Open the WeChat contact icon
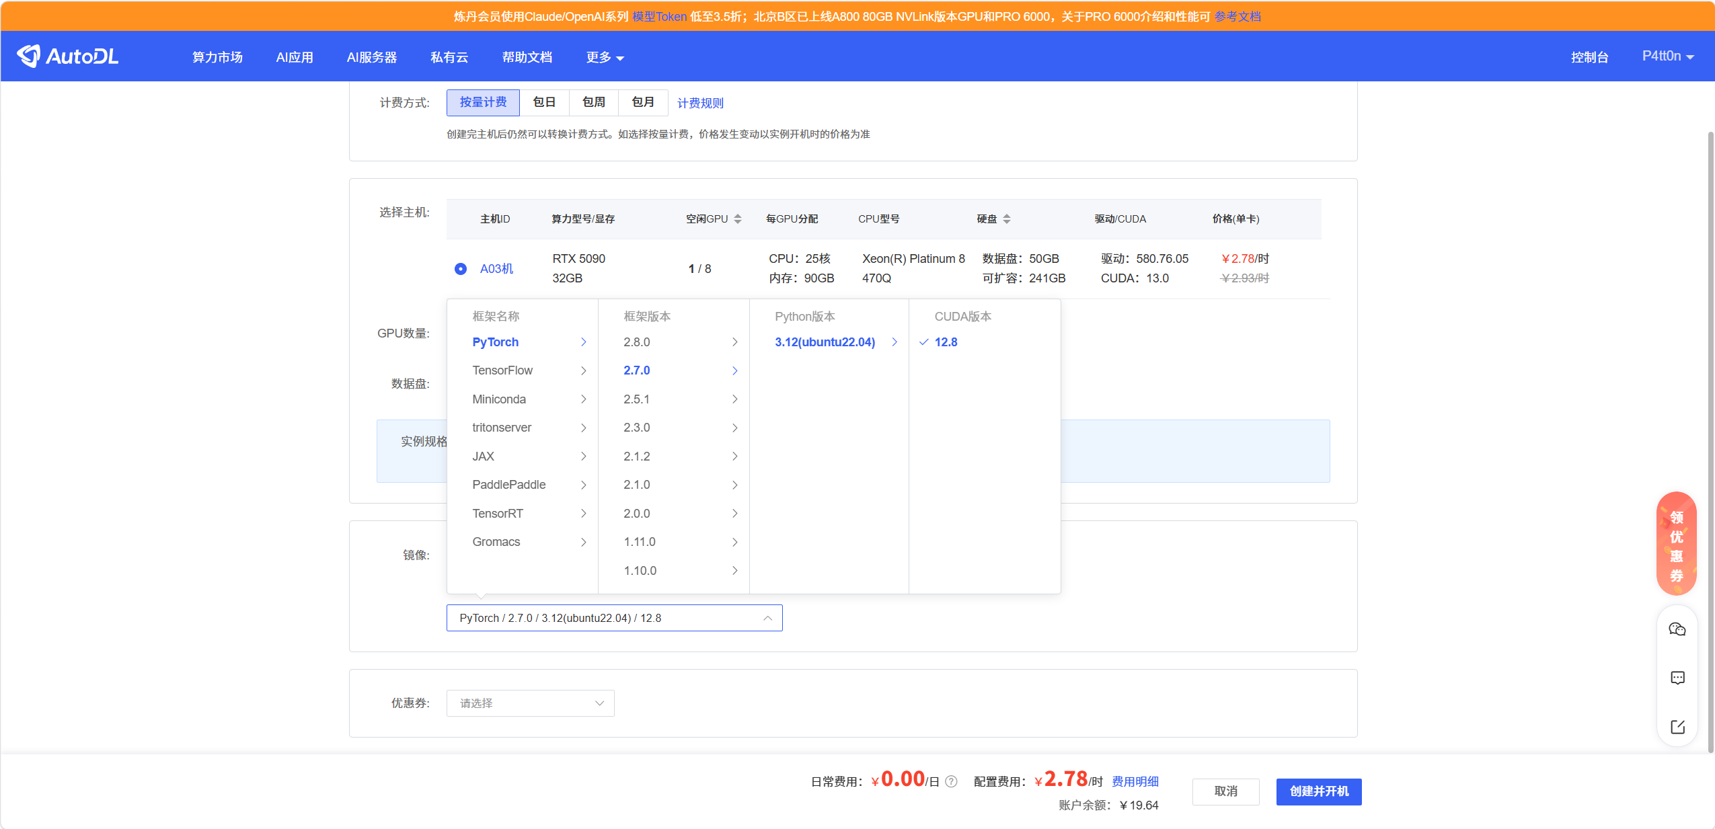The width and height of the screenshot is (1715, 829). pos(1677,629)
